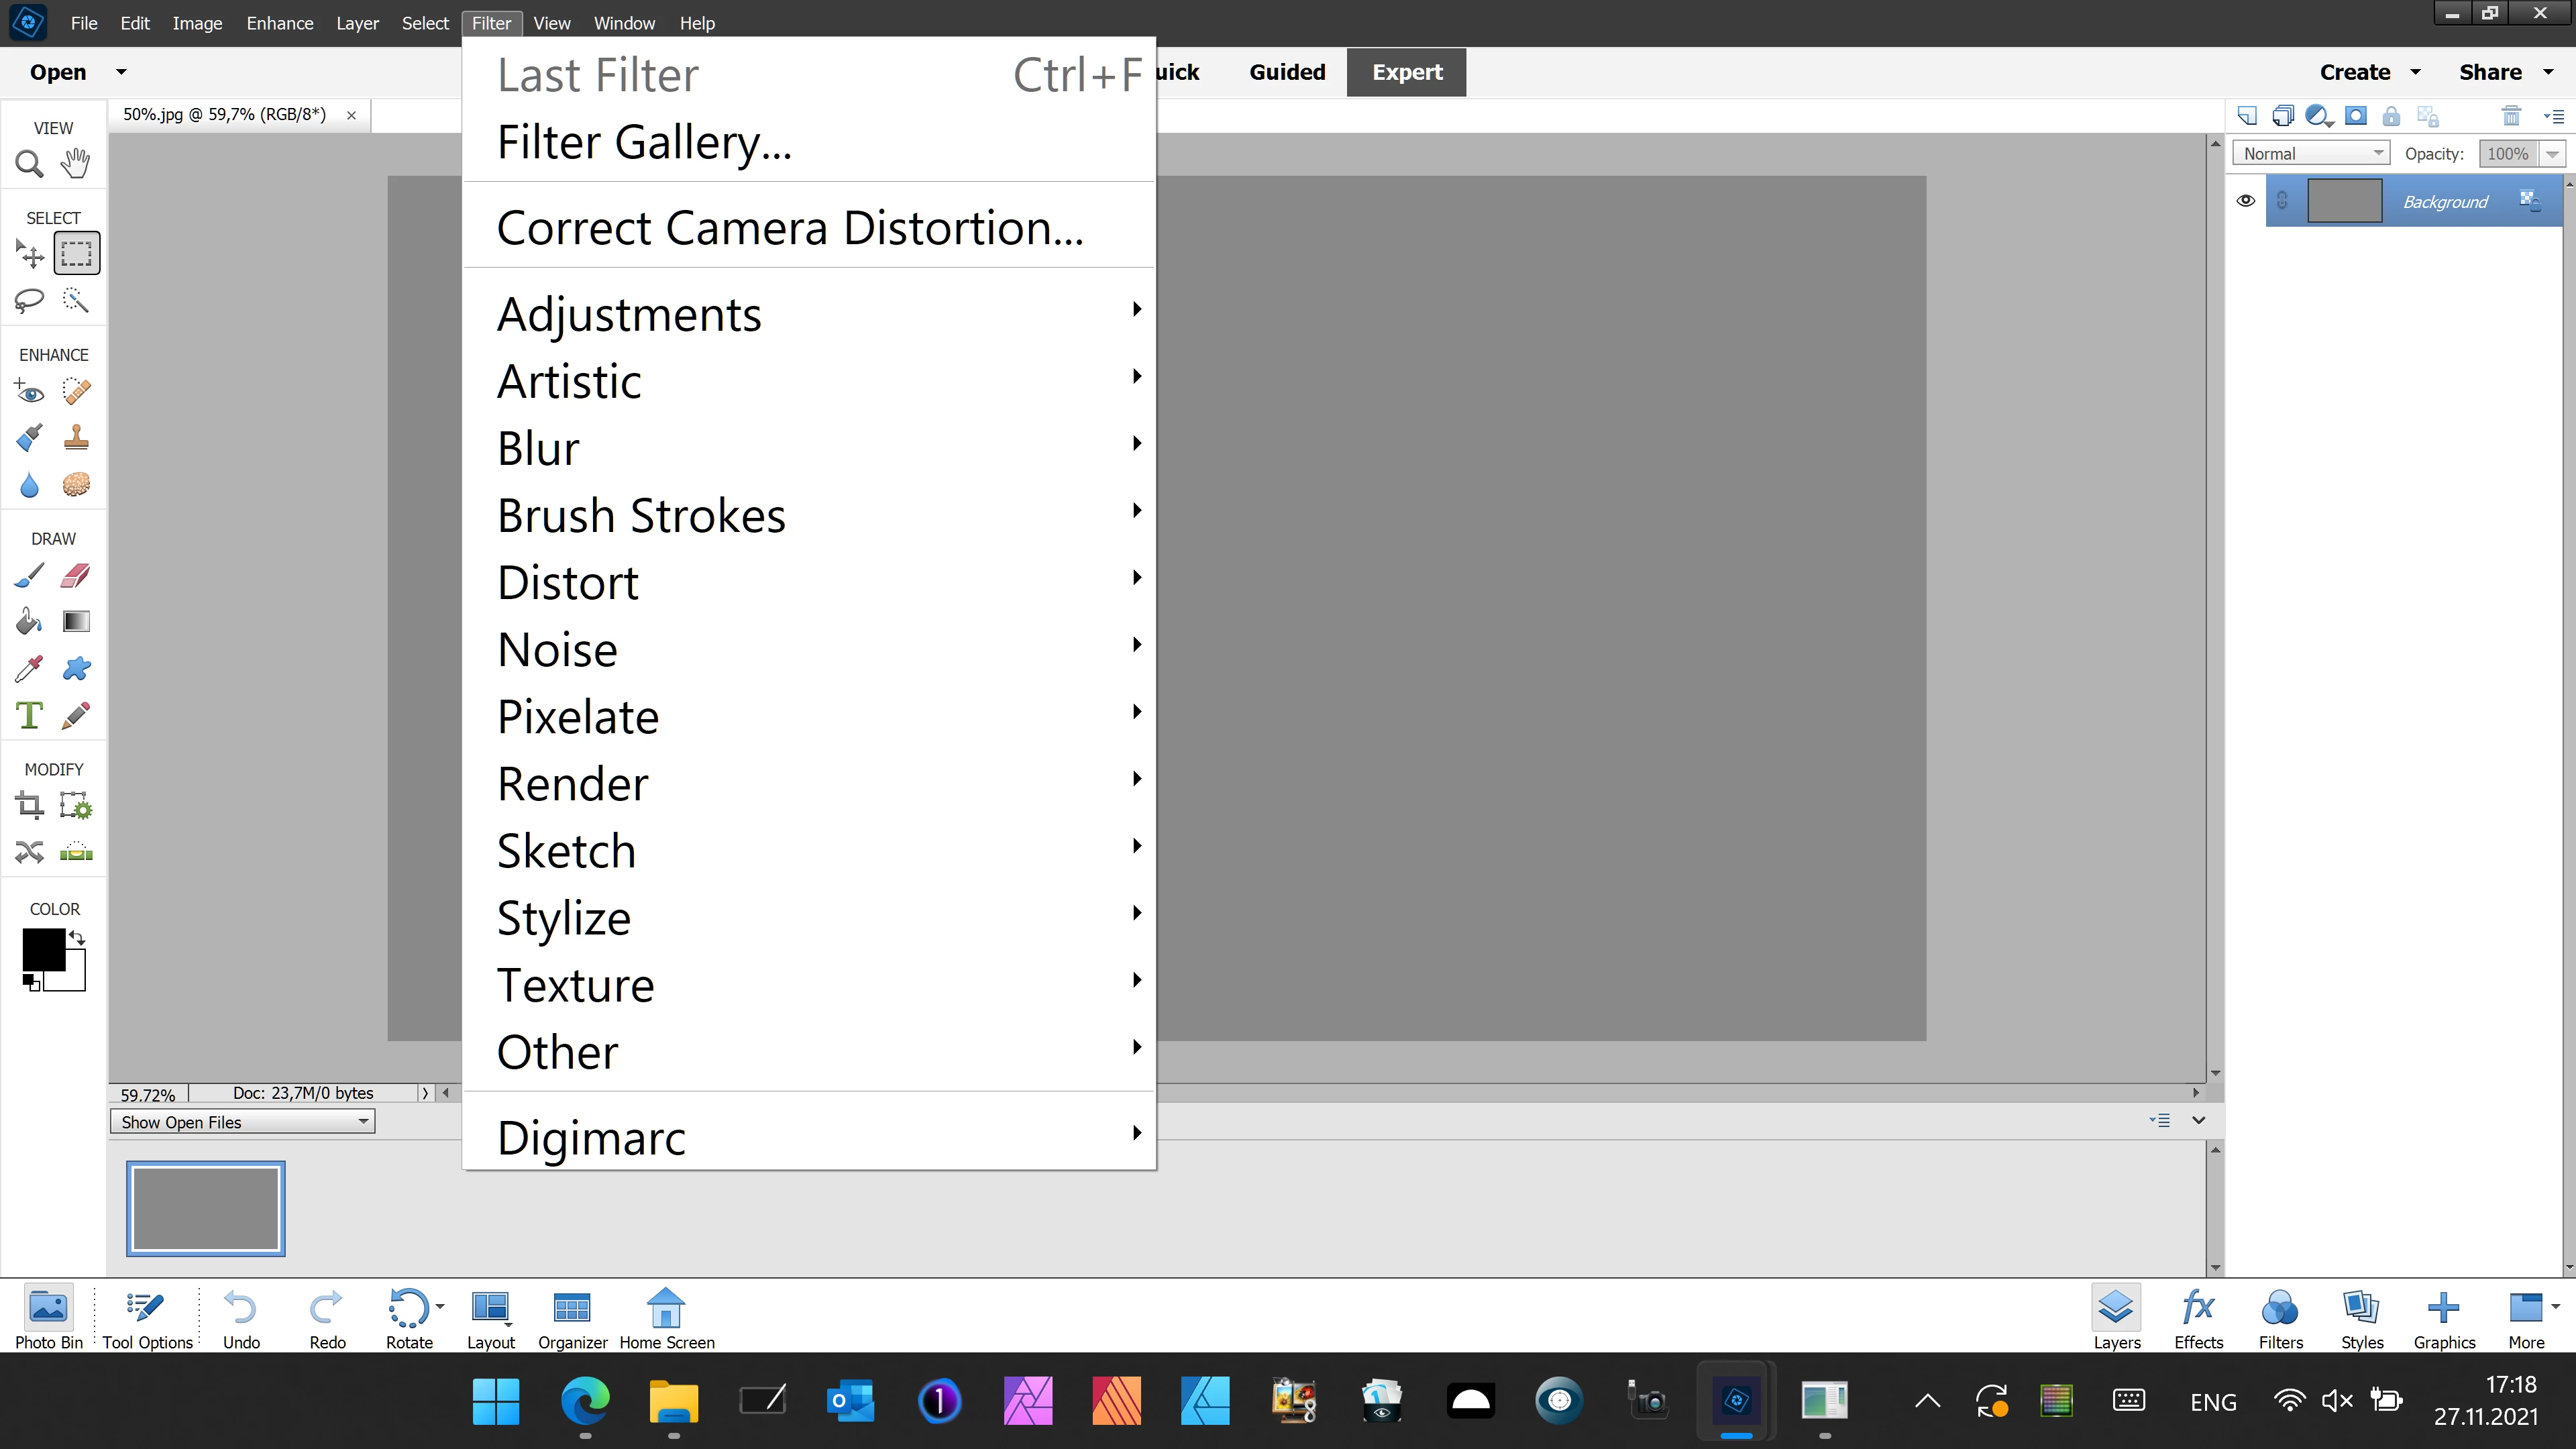Select the Hand tool

pyautogui.click(x=75, y=163)
